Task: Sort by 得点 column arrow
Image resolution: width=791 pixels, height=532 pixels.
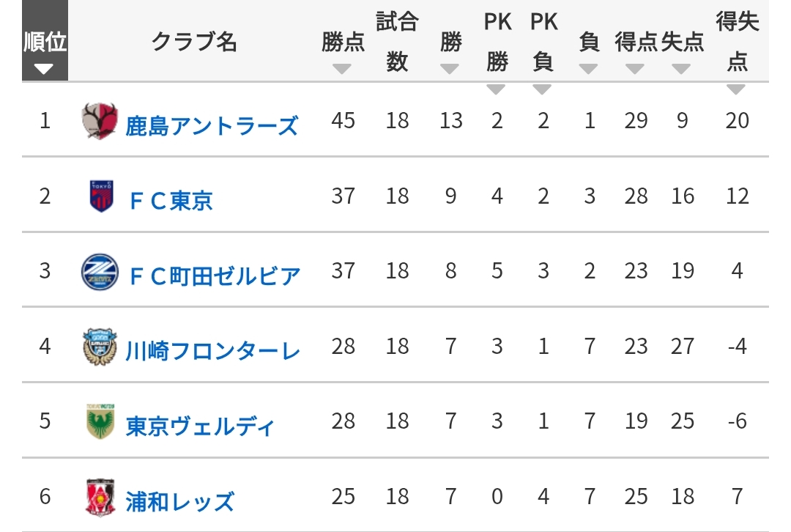Action: coord(634,69)
